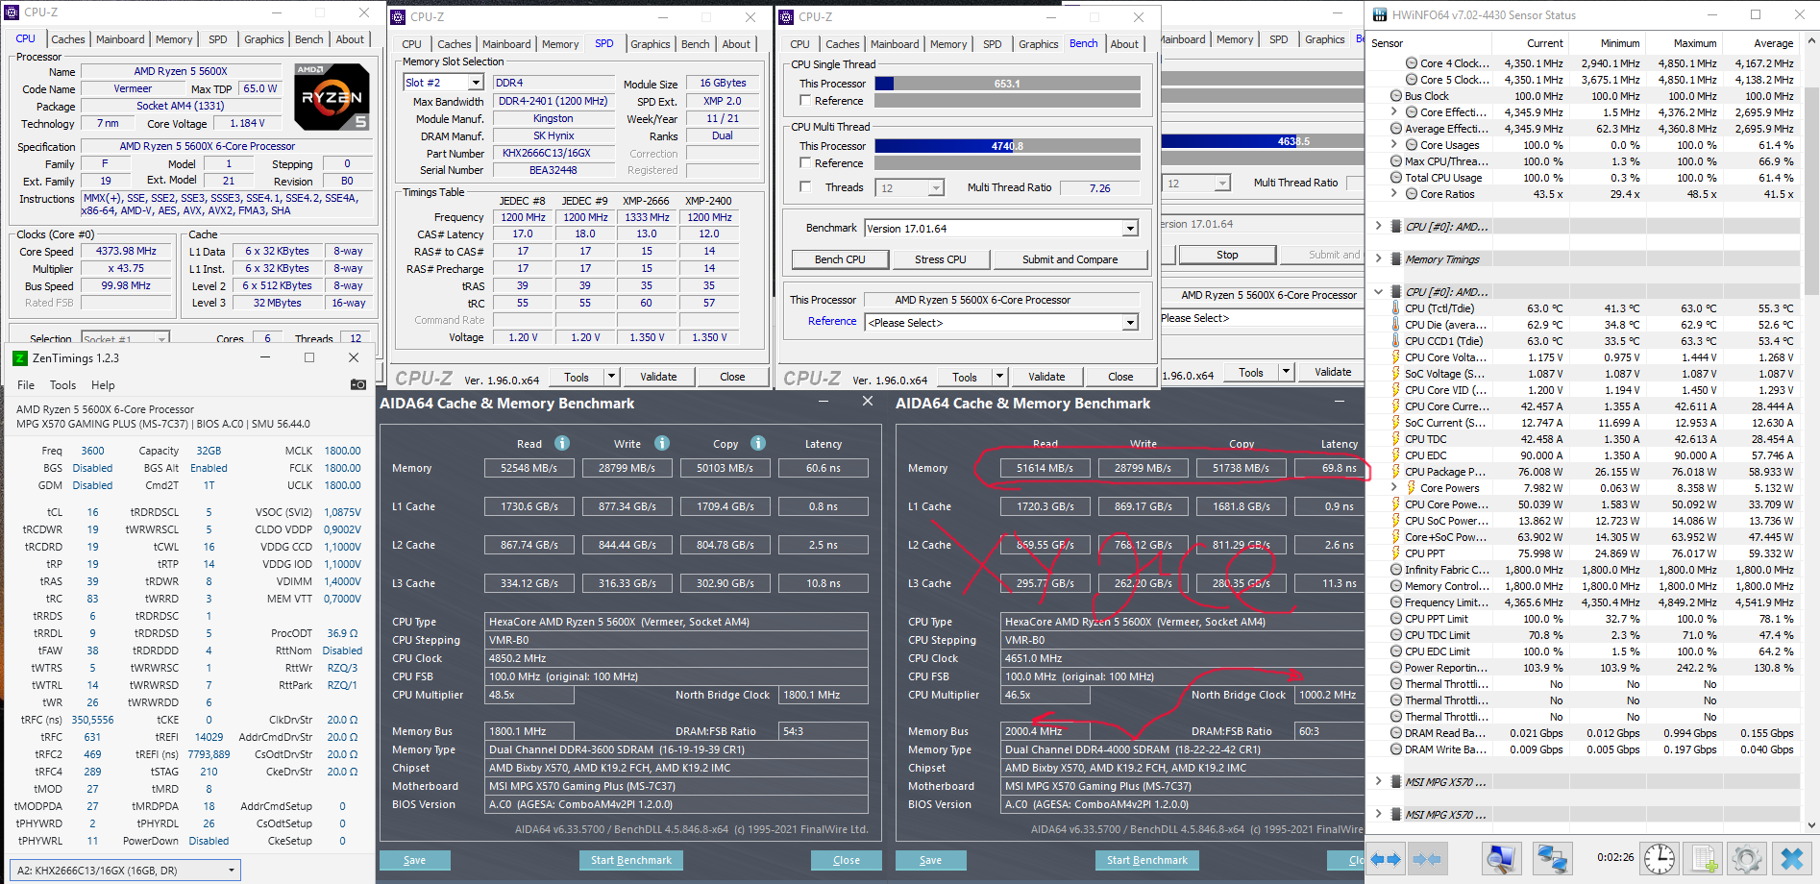Click clock icon beside Bus Clock sensor
Image resolution: width=1820 pixels, height=884 pixels.
(x=1396, y=96)
